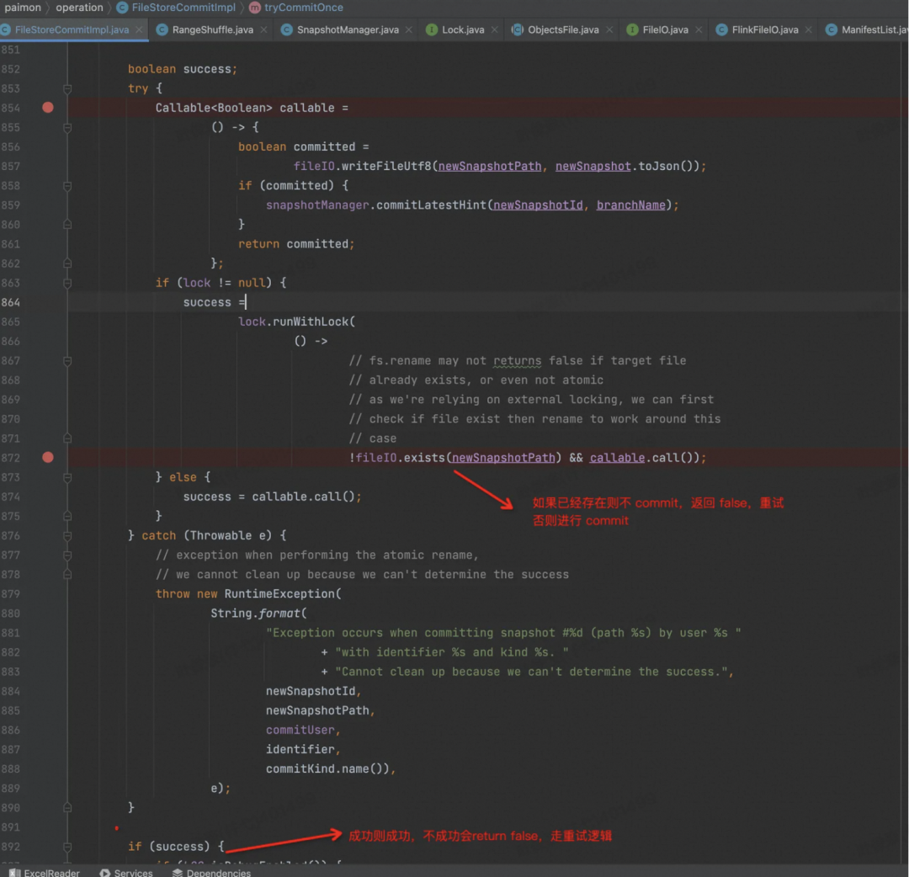Collapse the catch block at line 876
The width and height of the screenshot is (909, 877).
[67, 535]
